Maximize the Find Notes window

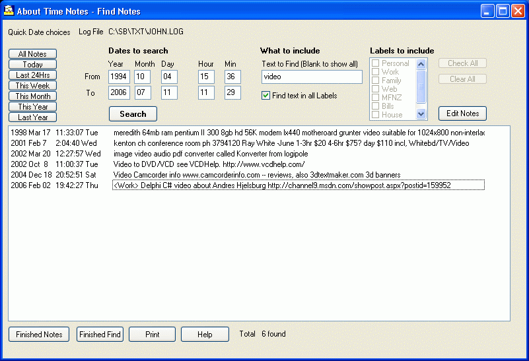tap(503, 11)
